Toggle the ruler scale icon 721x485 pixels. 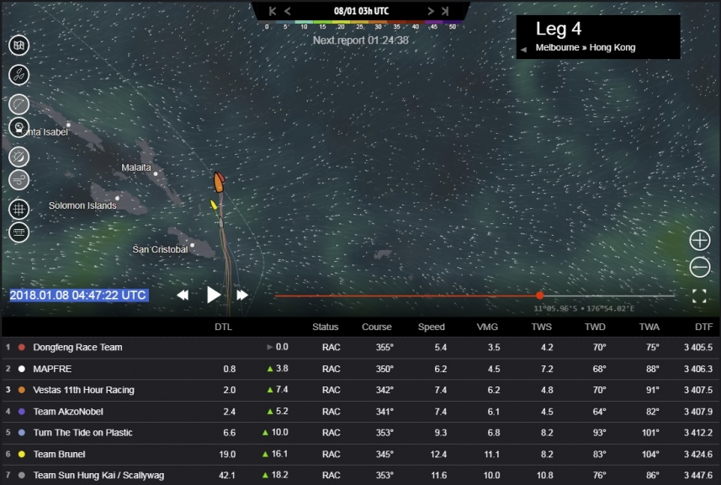(19, 232)
